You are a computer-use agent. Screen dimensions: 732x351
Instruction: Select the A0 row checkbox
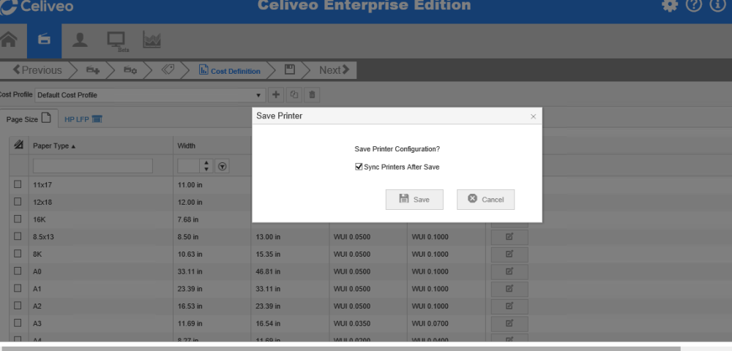tap(18, 271)
